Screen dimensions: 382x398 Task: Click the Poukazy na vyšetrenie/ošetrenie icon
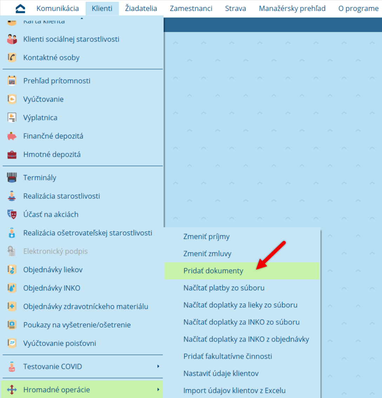tap(12, 325)
